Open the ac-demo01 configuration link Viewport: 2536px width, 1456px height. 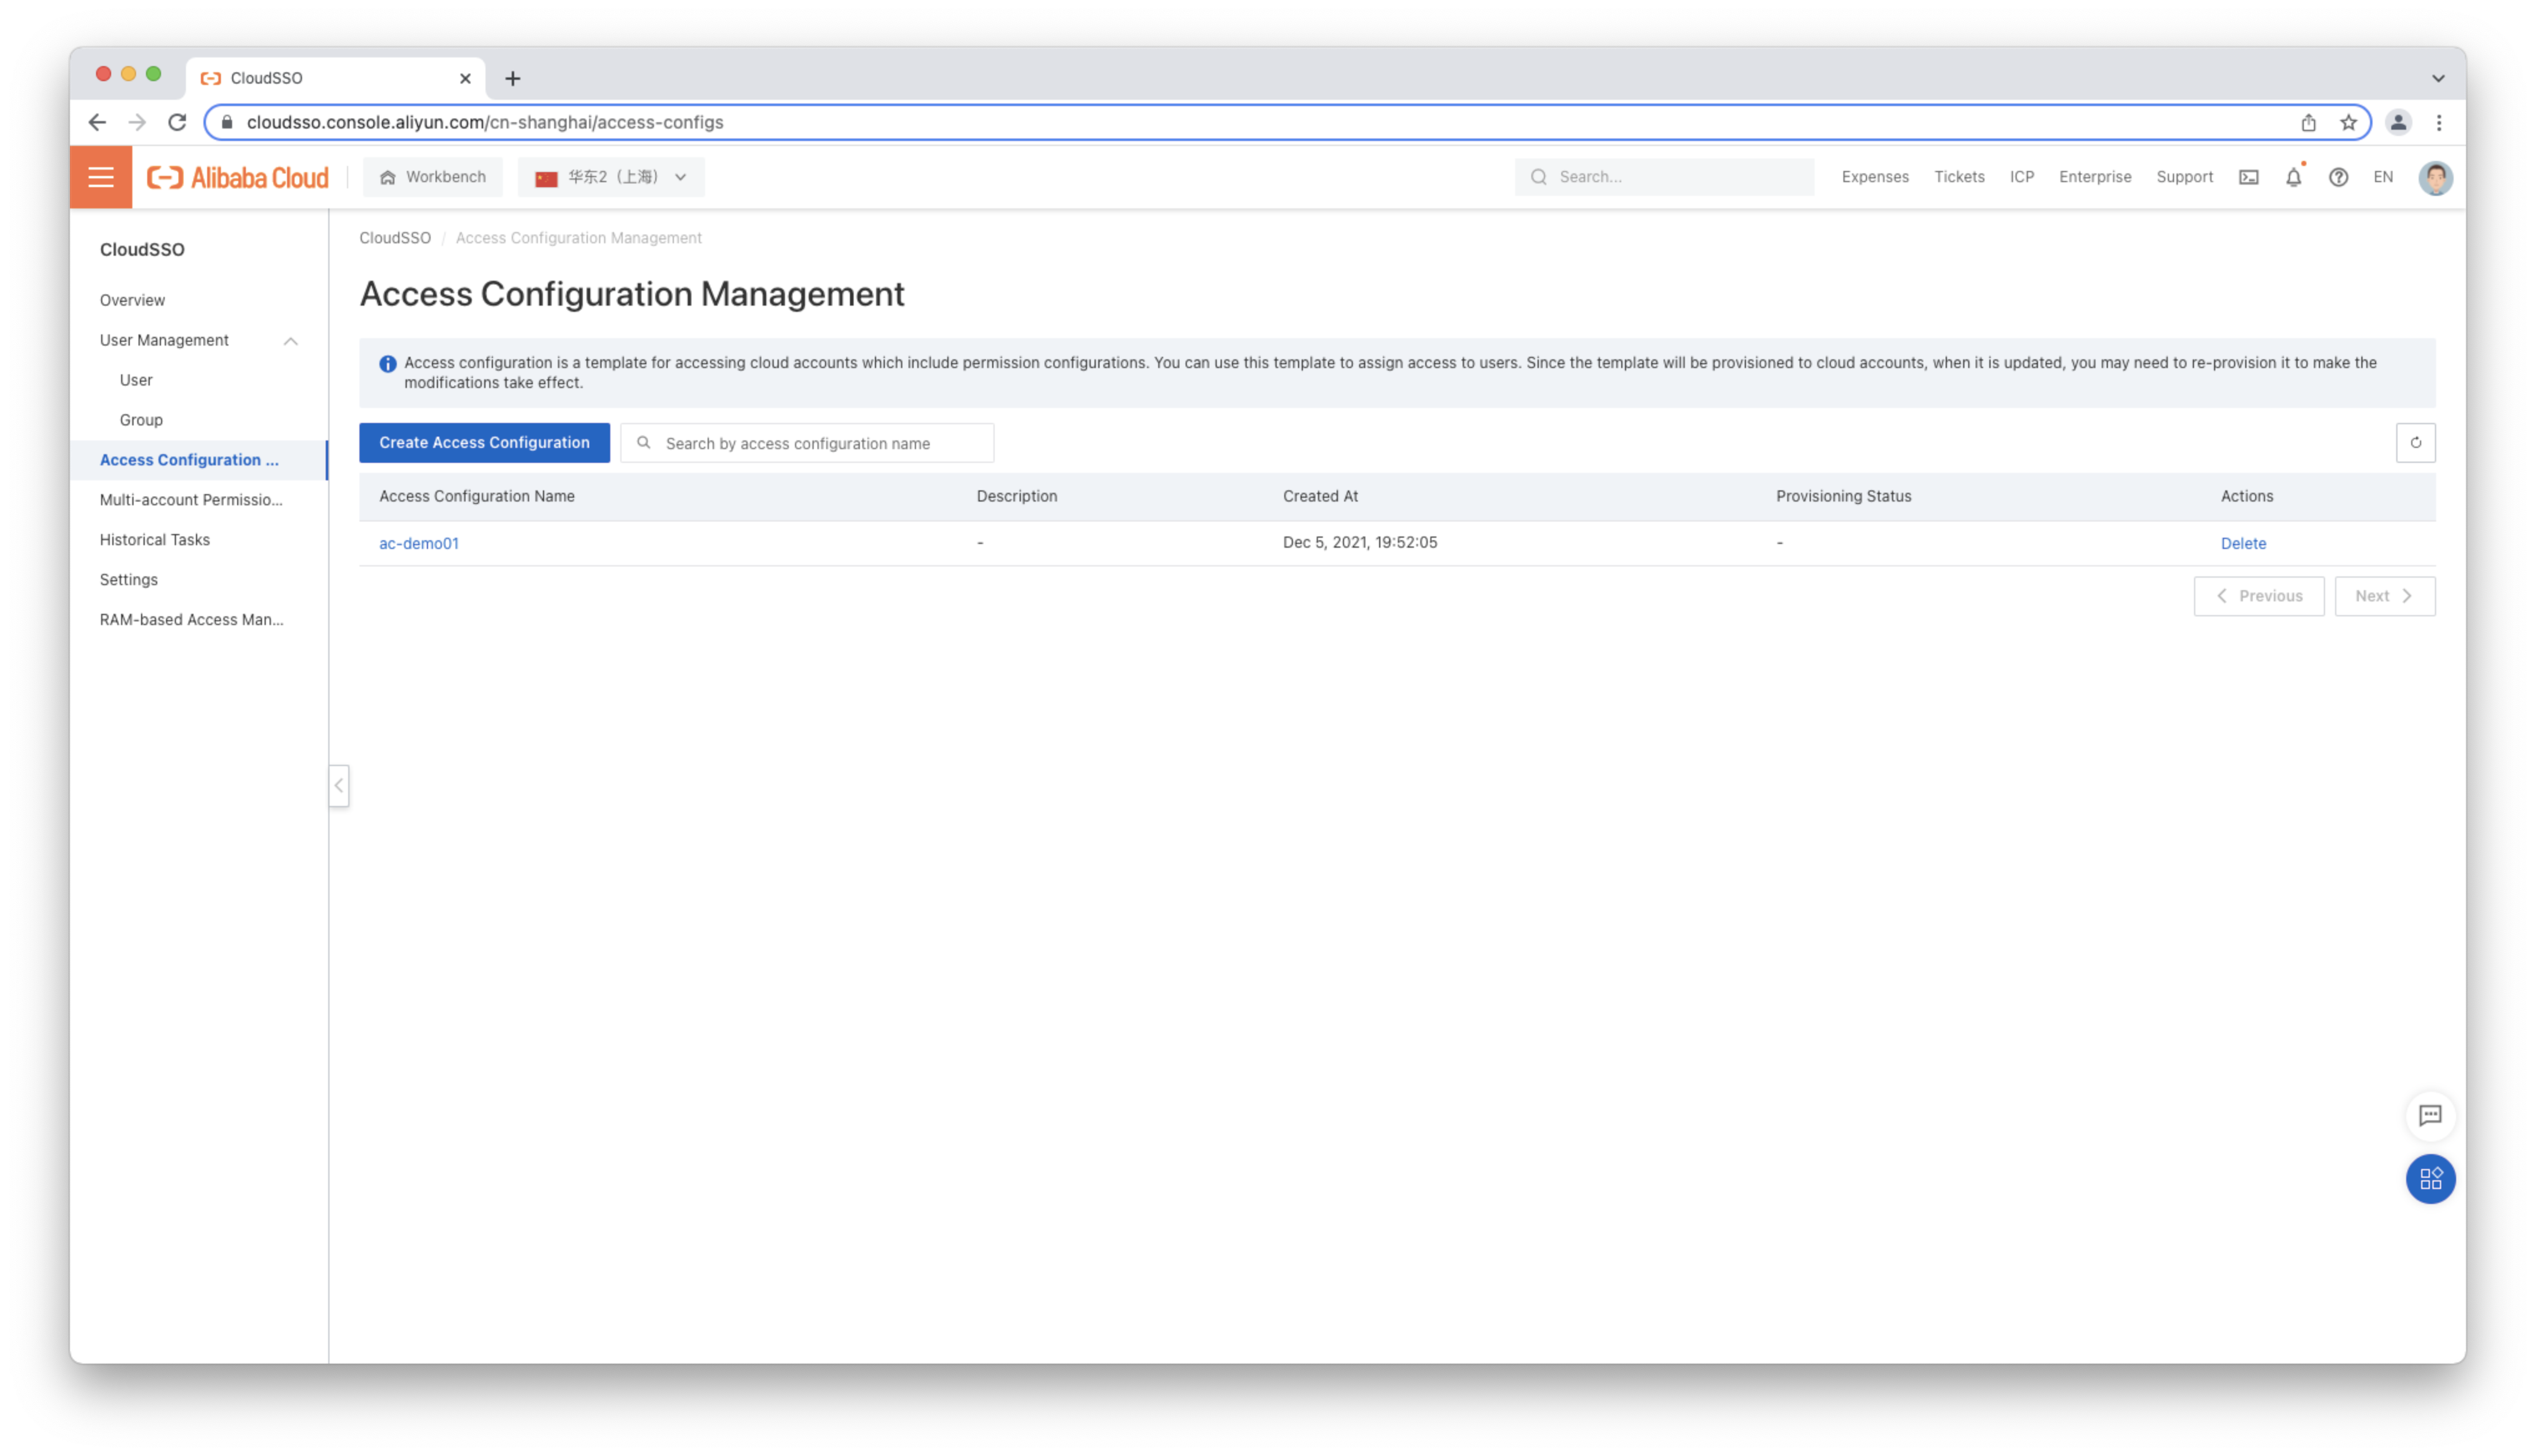point(419,543)
